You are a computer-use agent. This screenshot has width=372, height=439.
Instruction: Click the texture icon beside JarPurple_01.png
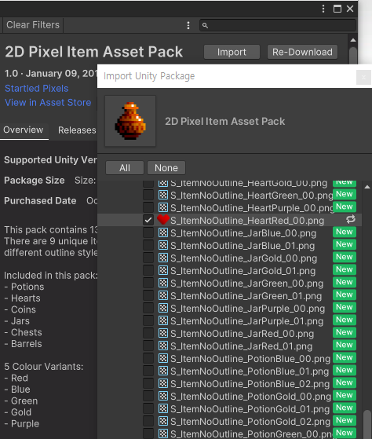tap(163, 320)
